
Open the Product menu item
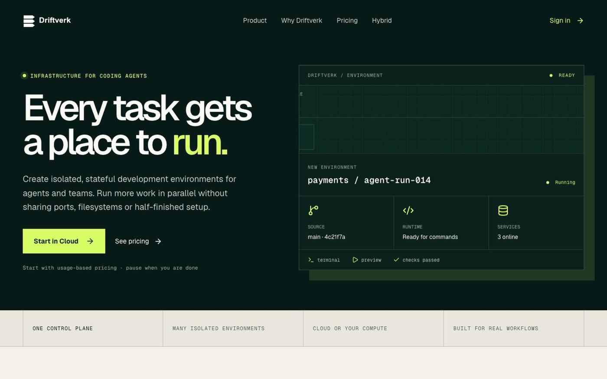255,20
